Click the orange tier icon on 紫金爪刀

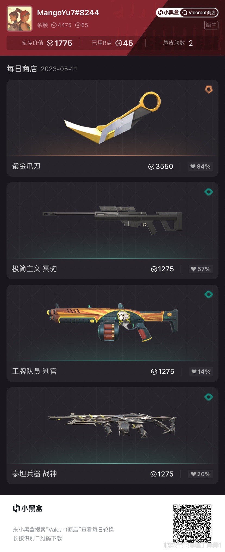(x=208, y=89)
